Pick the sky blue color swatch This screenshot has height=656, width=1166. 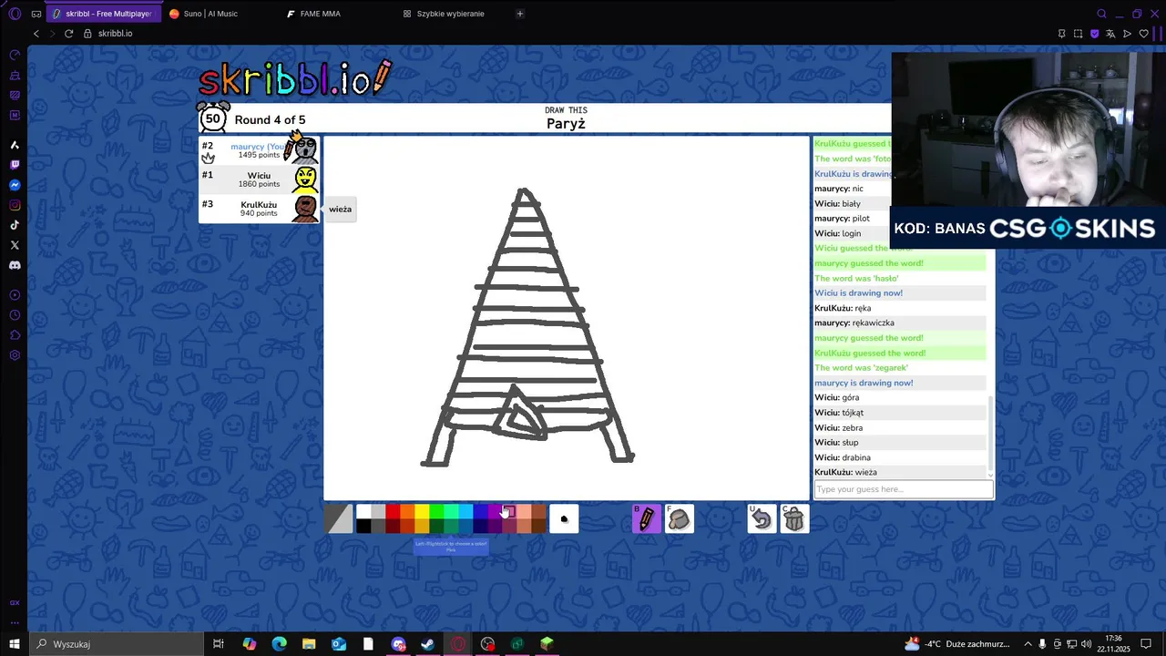(465, 511)
